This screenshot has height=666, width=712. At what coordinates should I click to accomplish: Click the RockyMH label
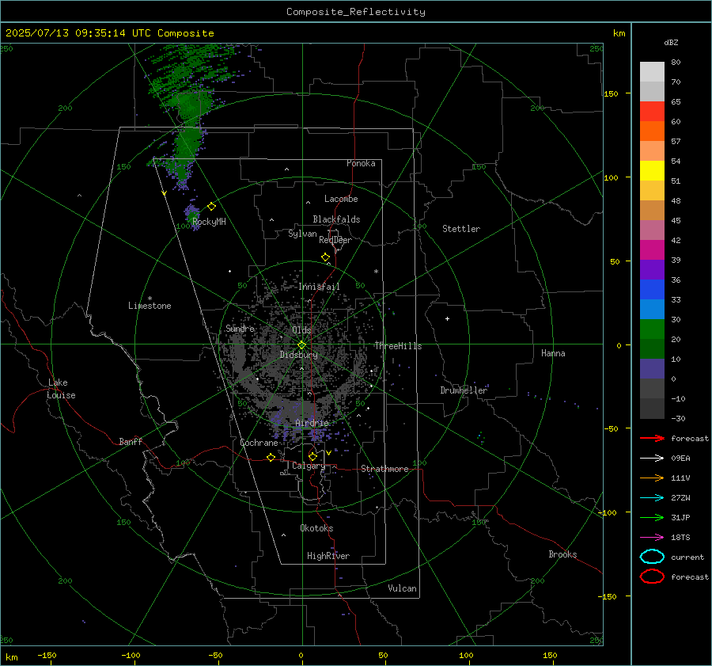tap(209, 222)
